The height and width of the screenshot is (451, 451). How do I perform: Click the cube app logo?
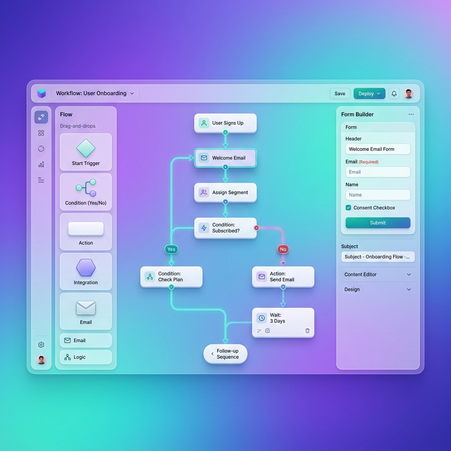click(41, 93)
